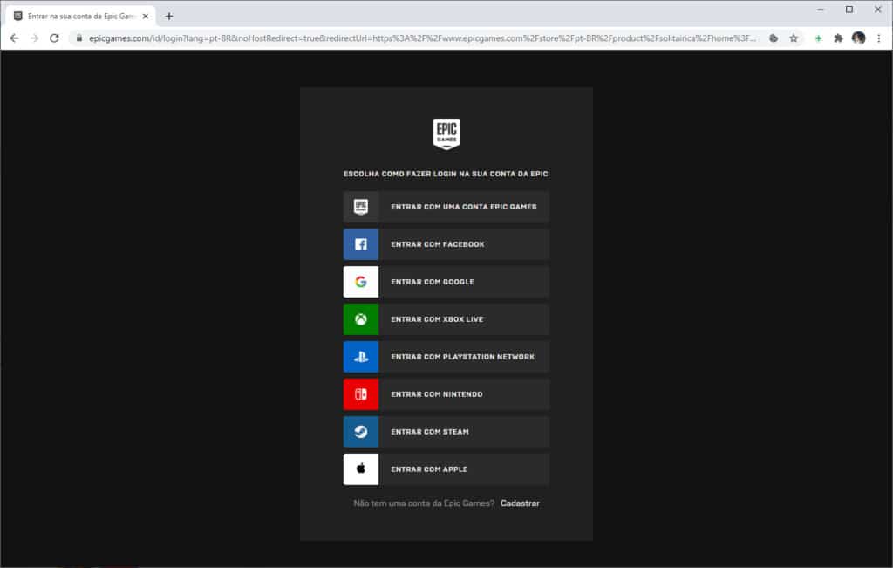Click the 'Entrar com Facebook' label
The image size is (893, 568).
click(x=438, y=244)
